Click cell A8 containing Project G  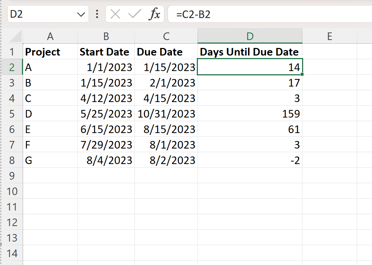pyautogui.click(x=50, y=160)
